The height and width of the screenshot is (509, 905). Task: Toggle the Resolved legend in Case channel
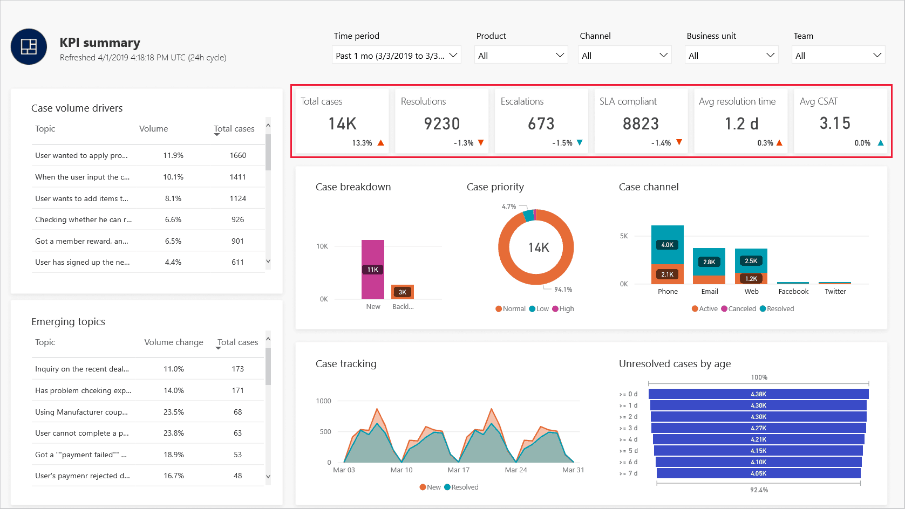[777, 309]
